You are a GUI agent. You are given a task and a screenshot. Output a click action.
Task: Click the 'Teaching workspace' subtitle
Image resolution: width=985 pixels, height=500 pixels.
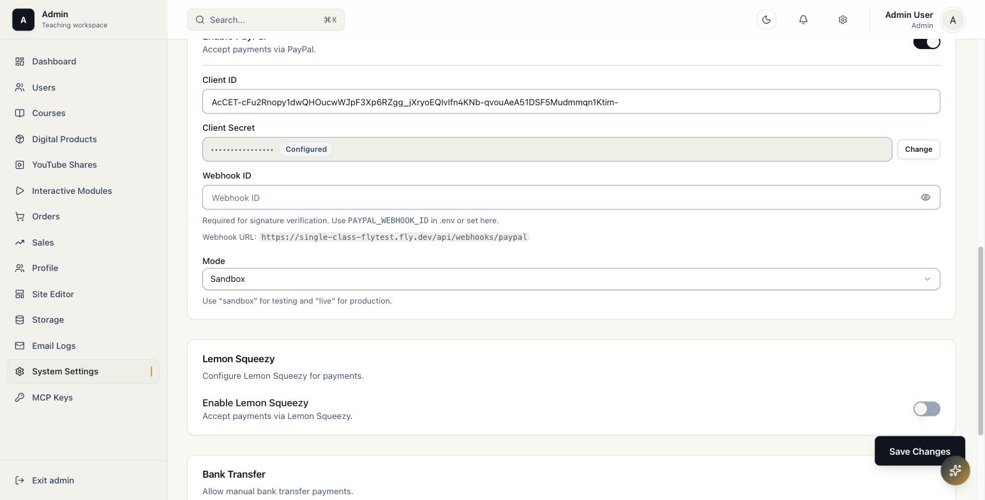click(75, 26)
